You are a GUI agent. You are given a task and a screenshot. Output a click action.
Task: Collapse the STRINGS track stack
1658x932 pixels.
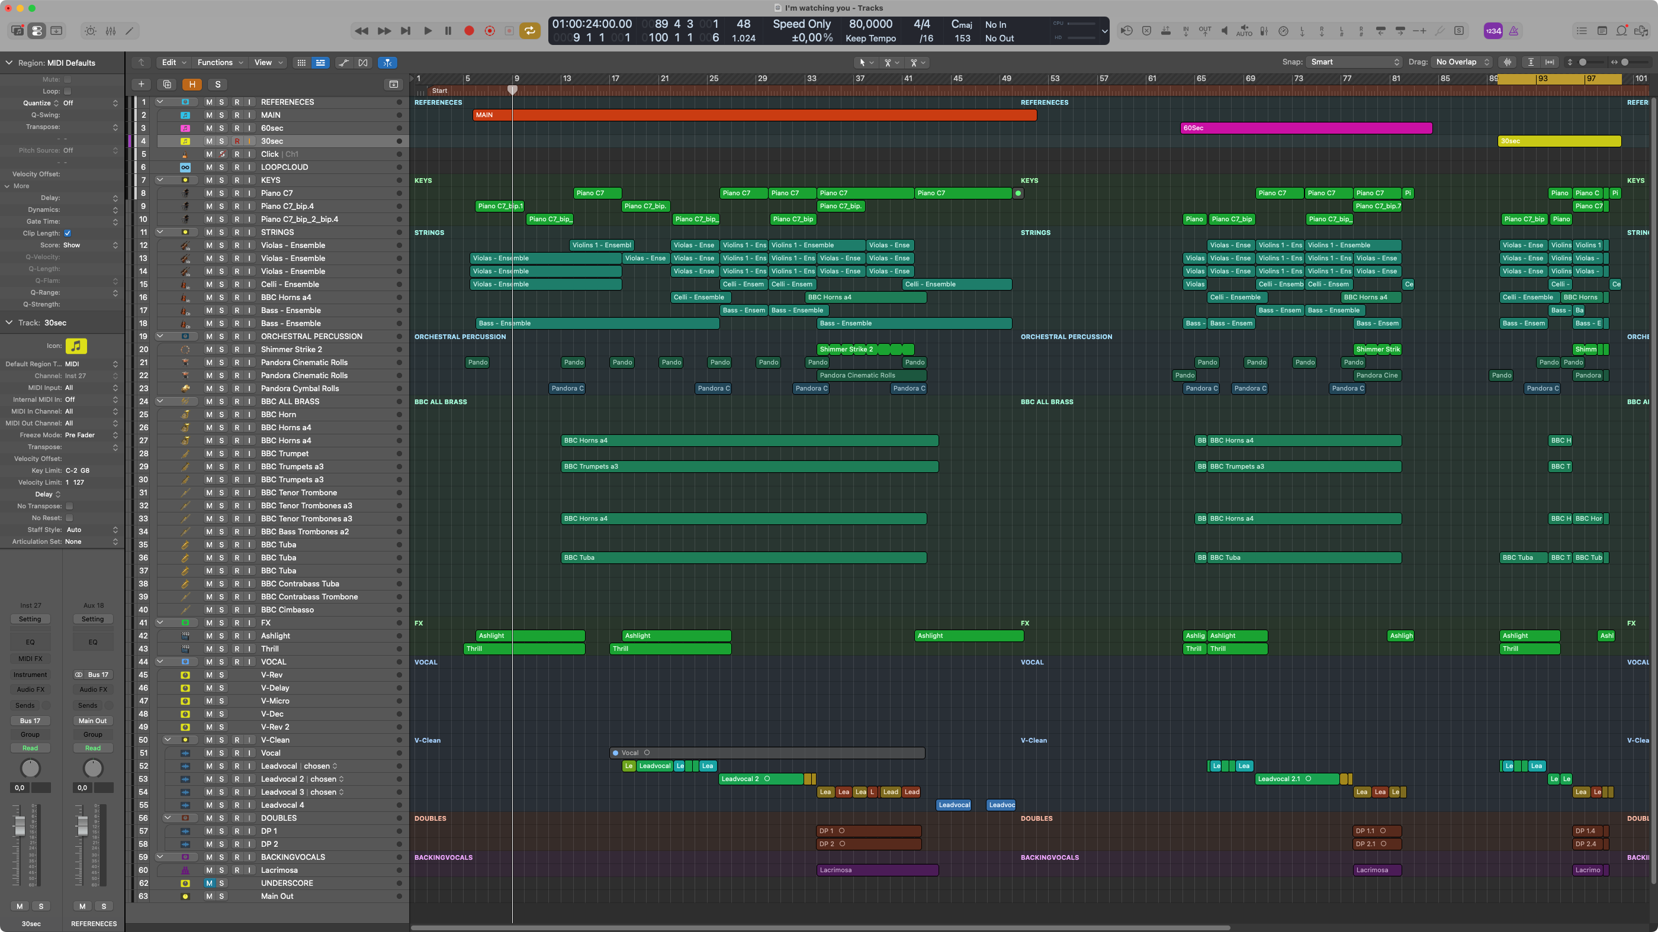click(x=160, y=232)
